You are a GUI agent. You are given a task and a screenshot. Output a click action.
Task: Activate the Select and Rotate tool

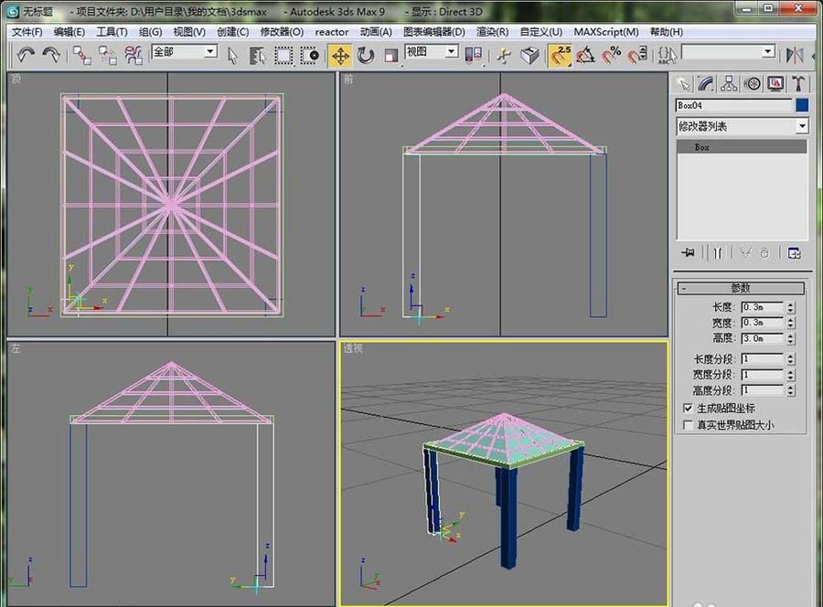pyautogui.click(x=366, y=56)
